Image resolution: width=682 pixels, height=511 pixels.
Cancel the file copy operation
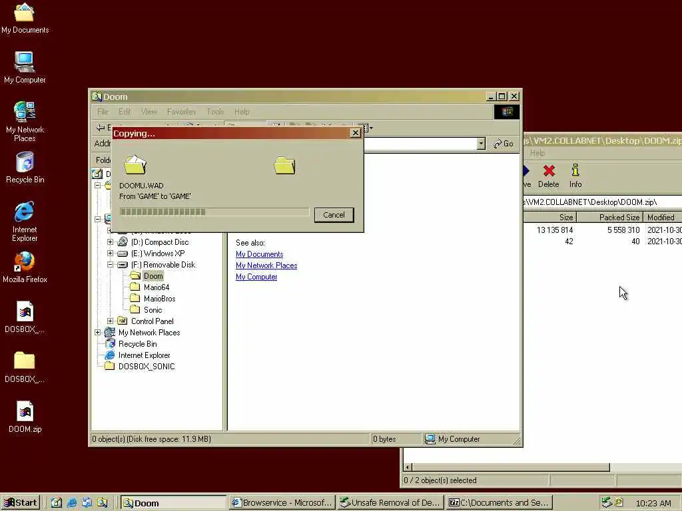334,215
